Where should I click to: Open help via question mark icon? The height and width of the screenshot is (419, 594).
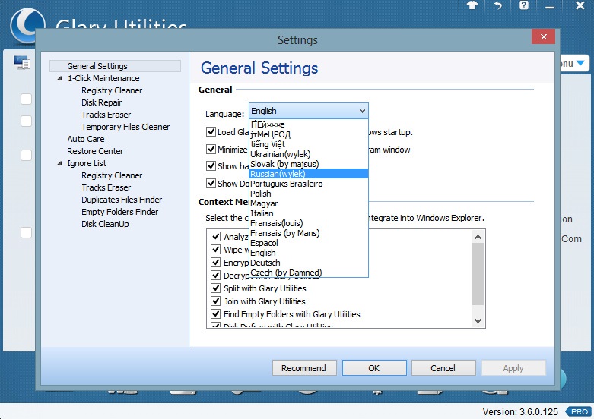point(524,5)
